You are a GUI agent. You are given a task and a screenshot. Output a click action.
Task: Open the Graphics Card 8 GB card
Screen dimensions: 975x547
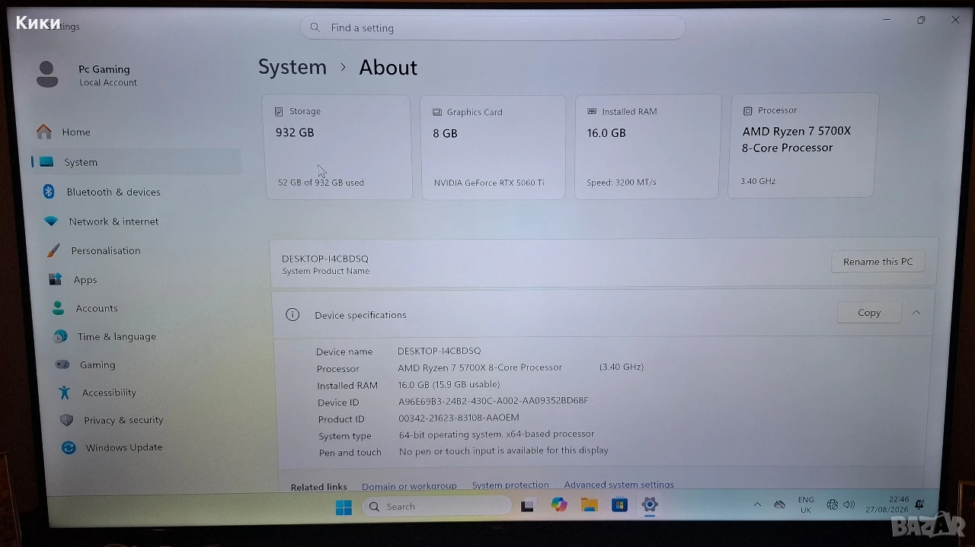coord(494,147)
